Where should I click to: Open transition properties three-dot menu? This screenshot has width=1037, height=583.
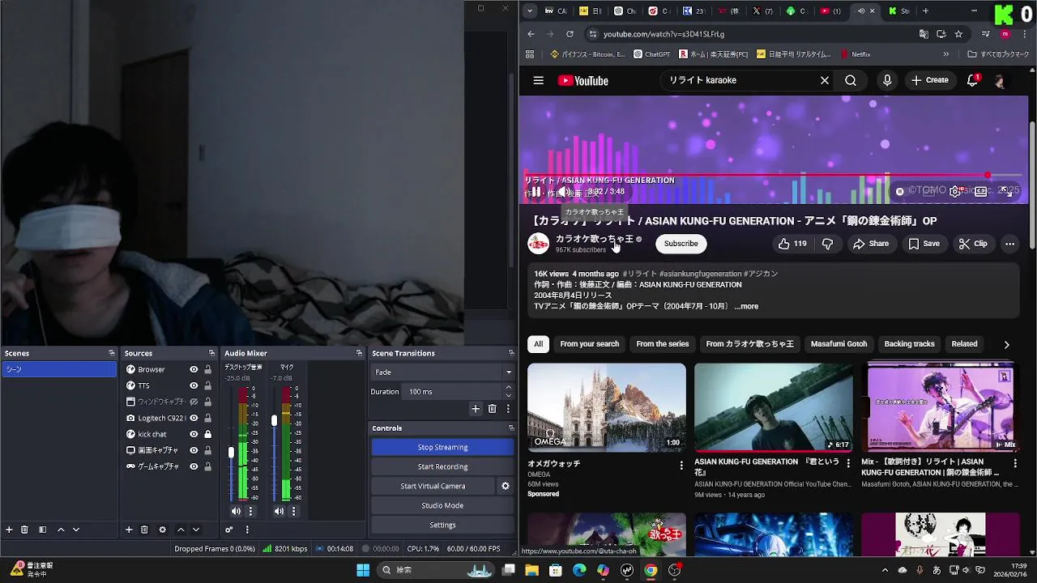[508, 409]
